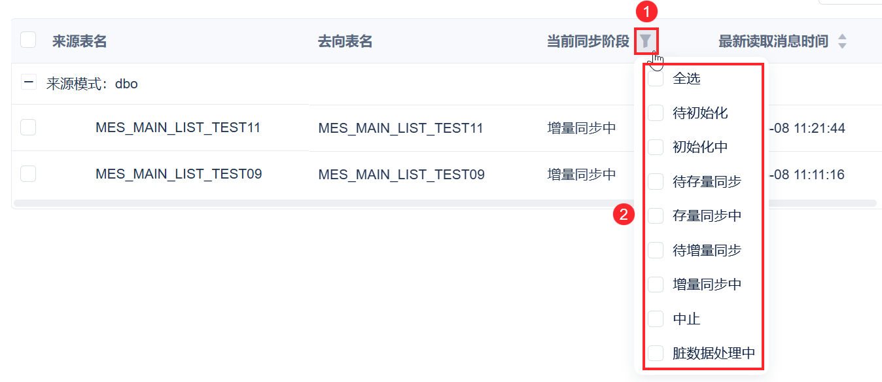Check the 中止 filter option

(x=656, y=319)
